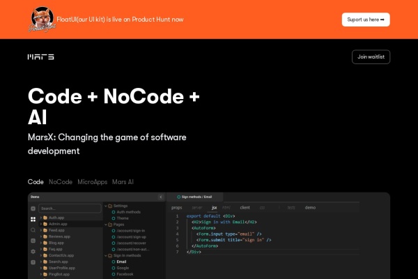Click the Feed.app folder icon
The height and width of the screenshot is (279, 418).
45,230
